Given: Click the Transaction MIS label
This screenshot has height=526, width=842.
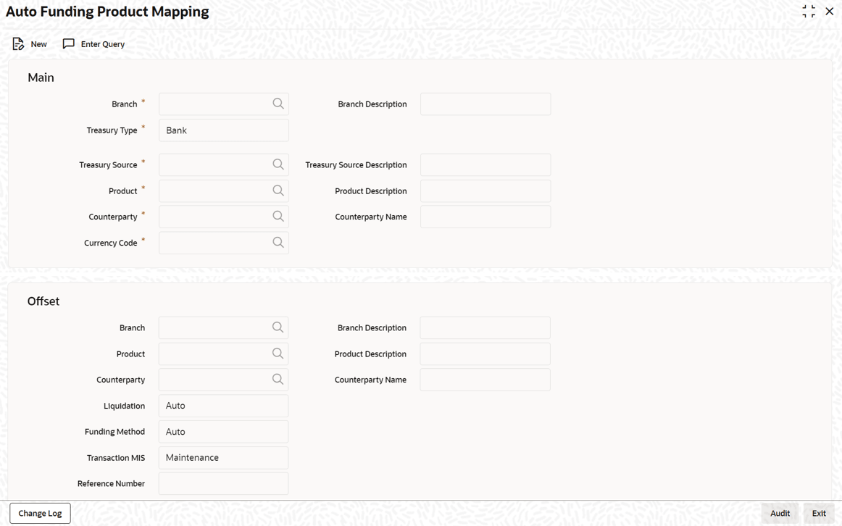Looking at the screenshot, I should (116, 458).
